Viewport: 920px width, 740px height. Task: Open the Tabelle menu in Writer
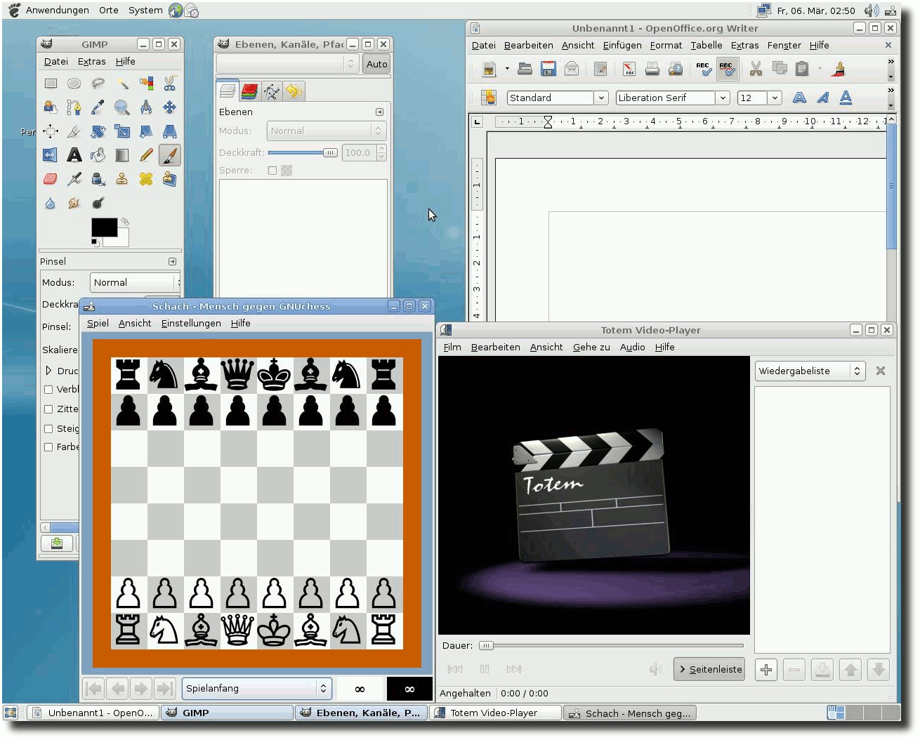[706, 45]
